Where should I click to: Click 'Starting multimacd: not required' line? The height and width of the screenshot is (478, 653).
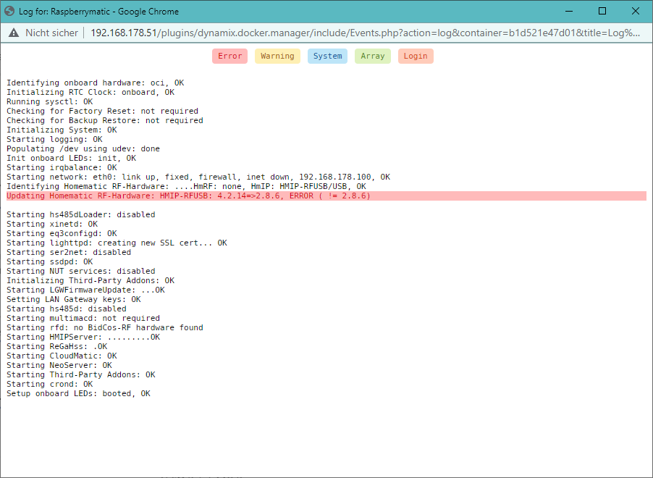[x=83, y=319]
